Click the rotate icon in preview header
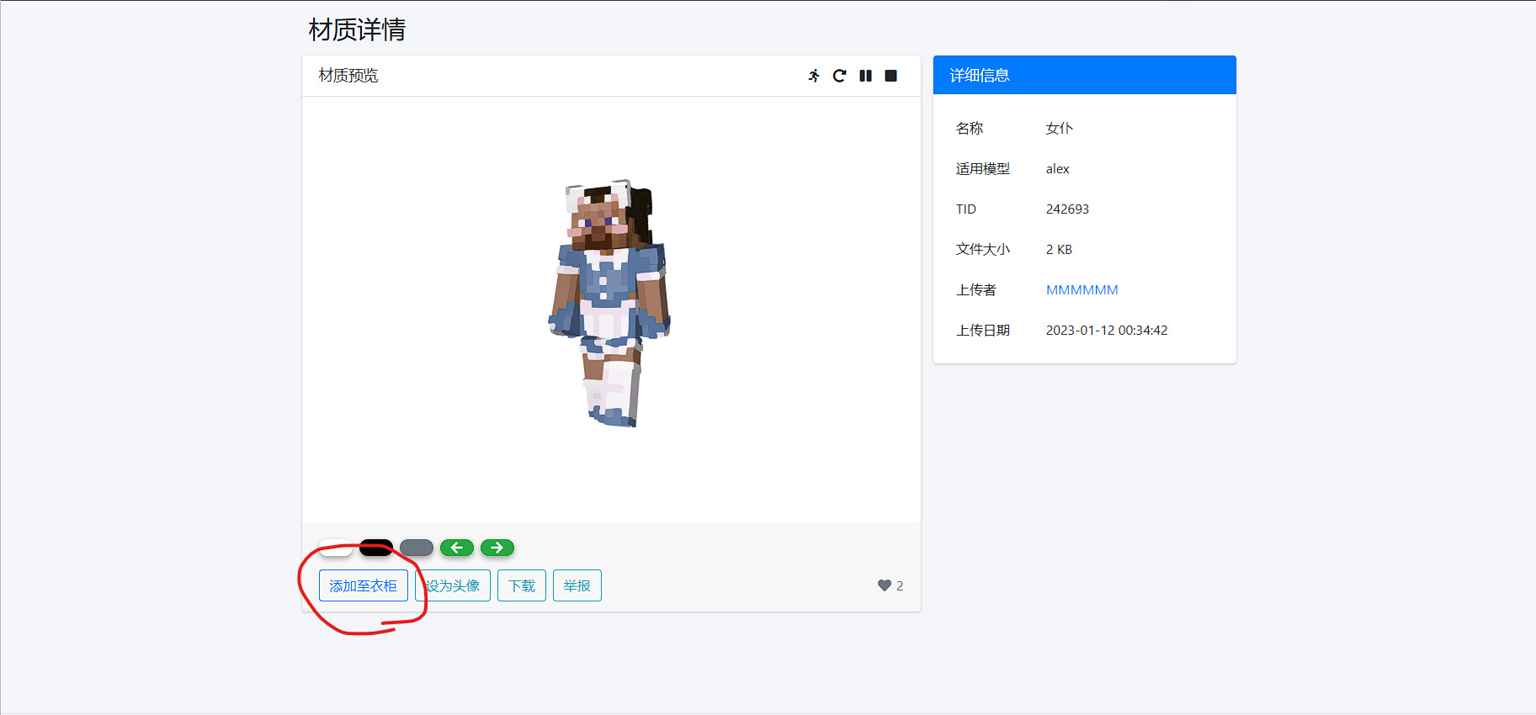 (x=839, y=76)
